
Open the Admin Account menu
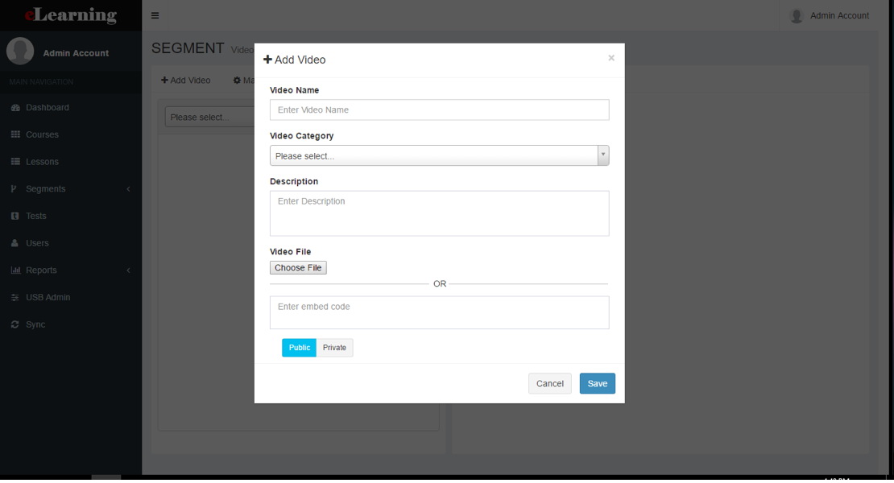tap(830, 14)
